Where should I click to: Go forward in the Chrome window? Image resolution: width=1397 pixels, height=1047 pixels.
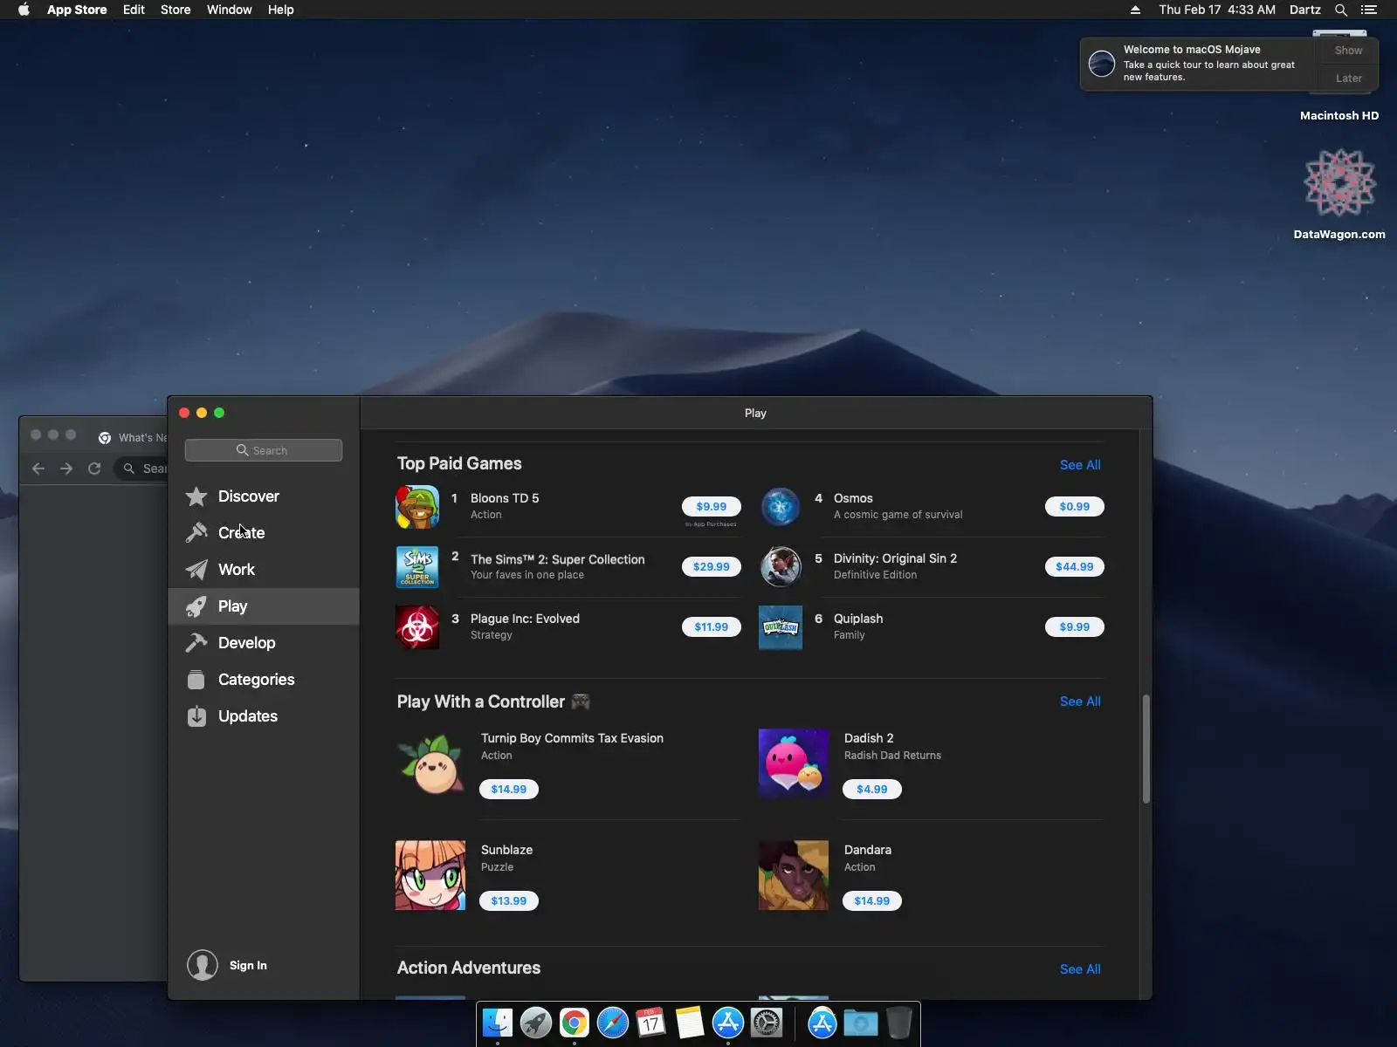pos(66,469)
